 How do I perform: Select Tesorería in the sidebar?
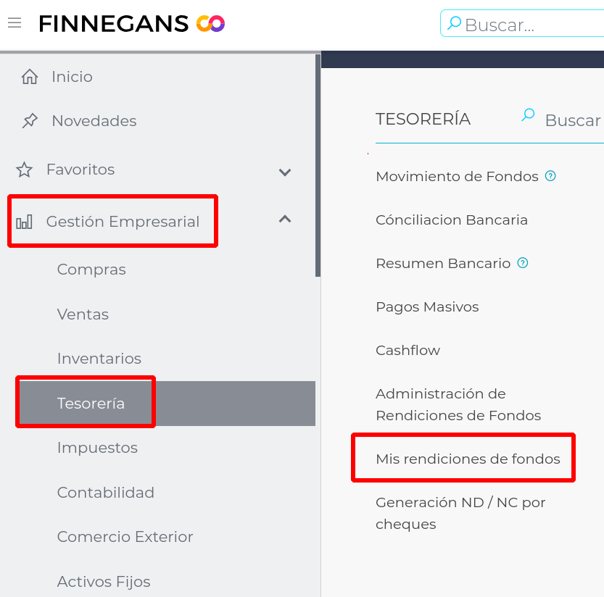click(x=91, y=404)
